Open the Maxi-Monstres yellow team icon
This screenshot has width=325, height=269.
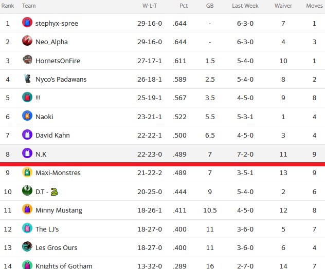click(x=27, y=172)
